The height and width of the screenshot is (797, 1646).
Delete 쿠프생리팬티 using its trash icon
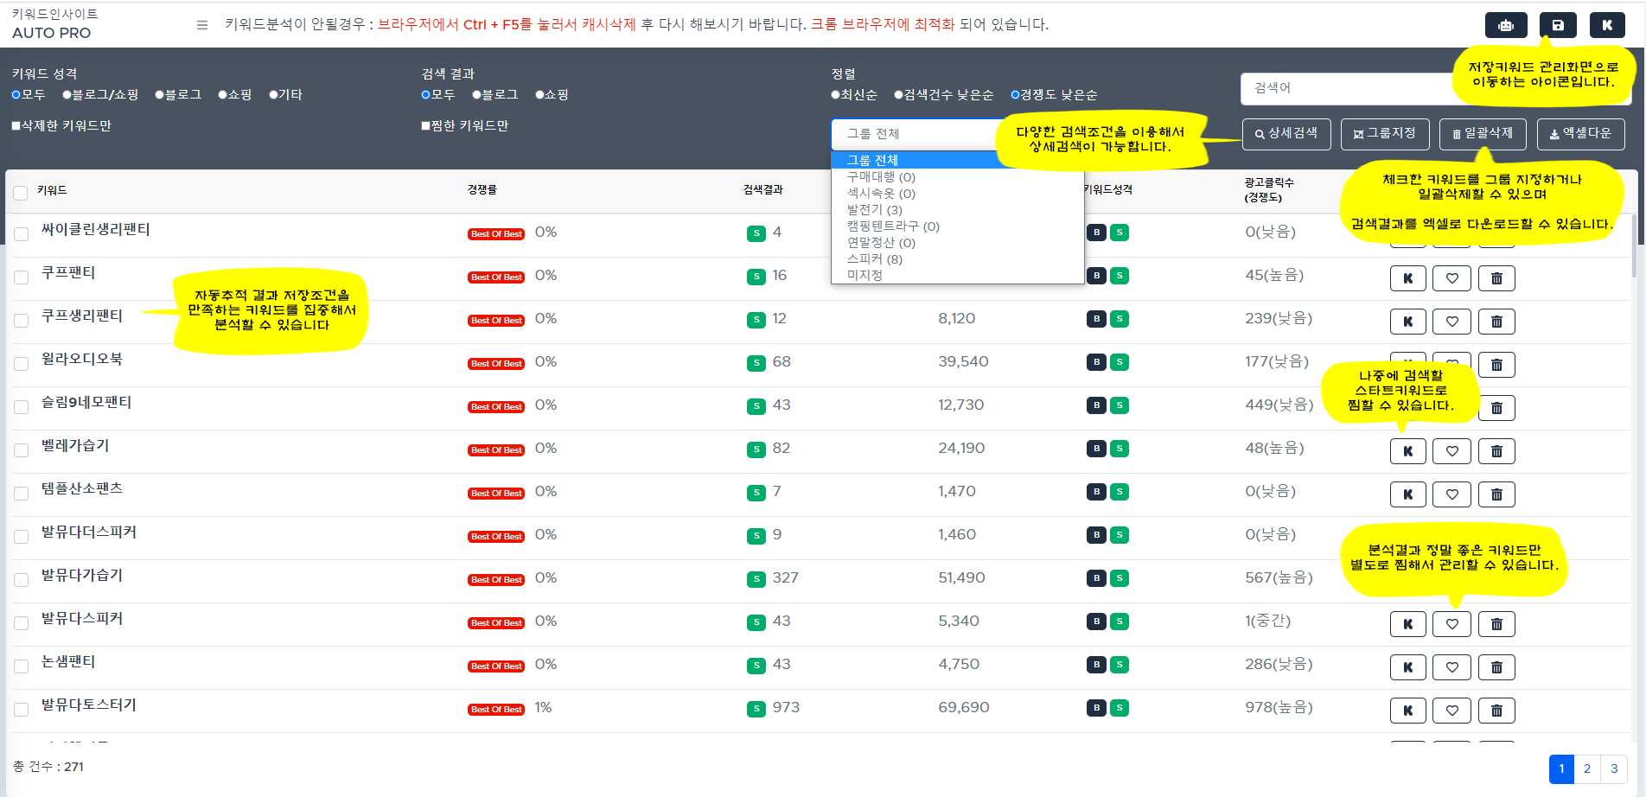pos(1496,322)
